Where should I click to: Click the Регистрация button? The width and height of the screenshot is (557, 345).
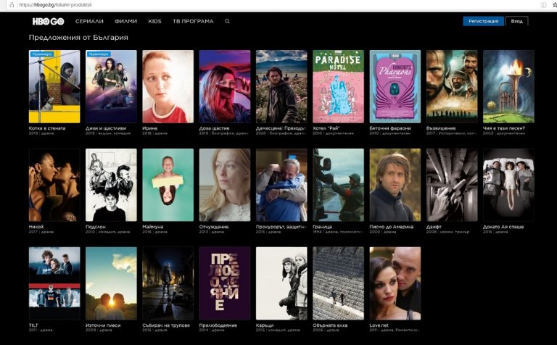coord(483,21)
